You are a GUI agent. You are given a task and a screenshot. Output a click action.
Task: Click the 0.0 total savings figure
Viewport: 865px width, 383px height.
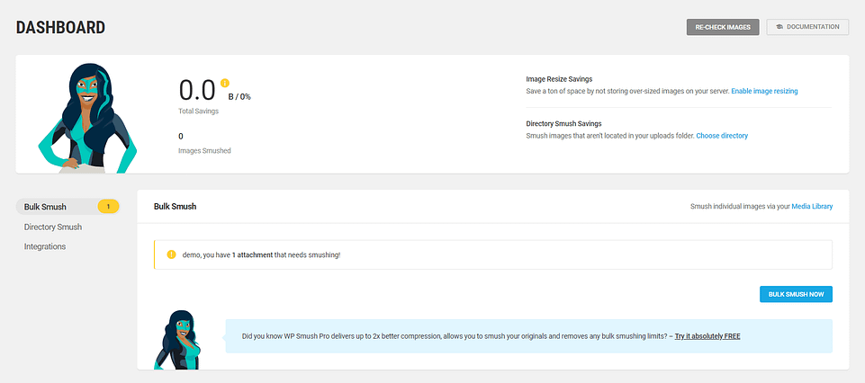[197, 90]
